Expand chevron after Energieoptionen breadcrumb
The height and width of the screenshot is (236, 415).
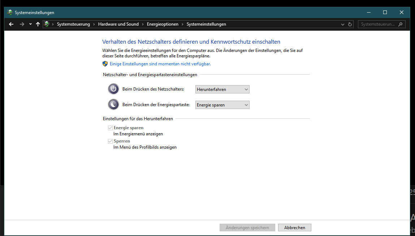click(182, 24)
